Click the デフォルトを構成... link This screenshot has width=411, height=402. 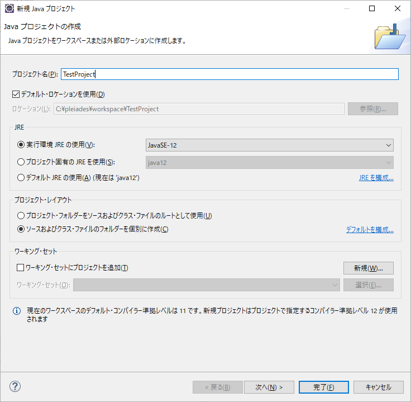[x=370, y=230]
